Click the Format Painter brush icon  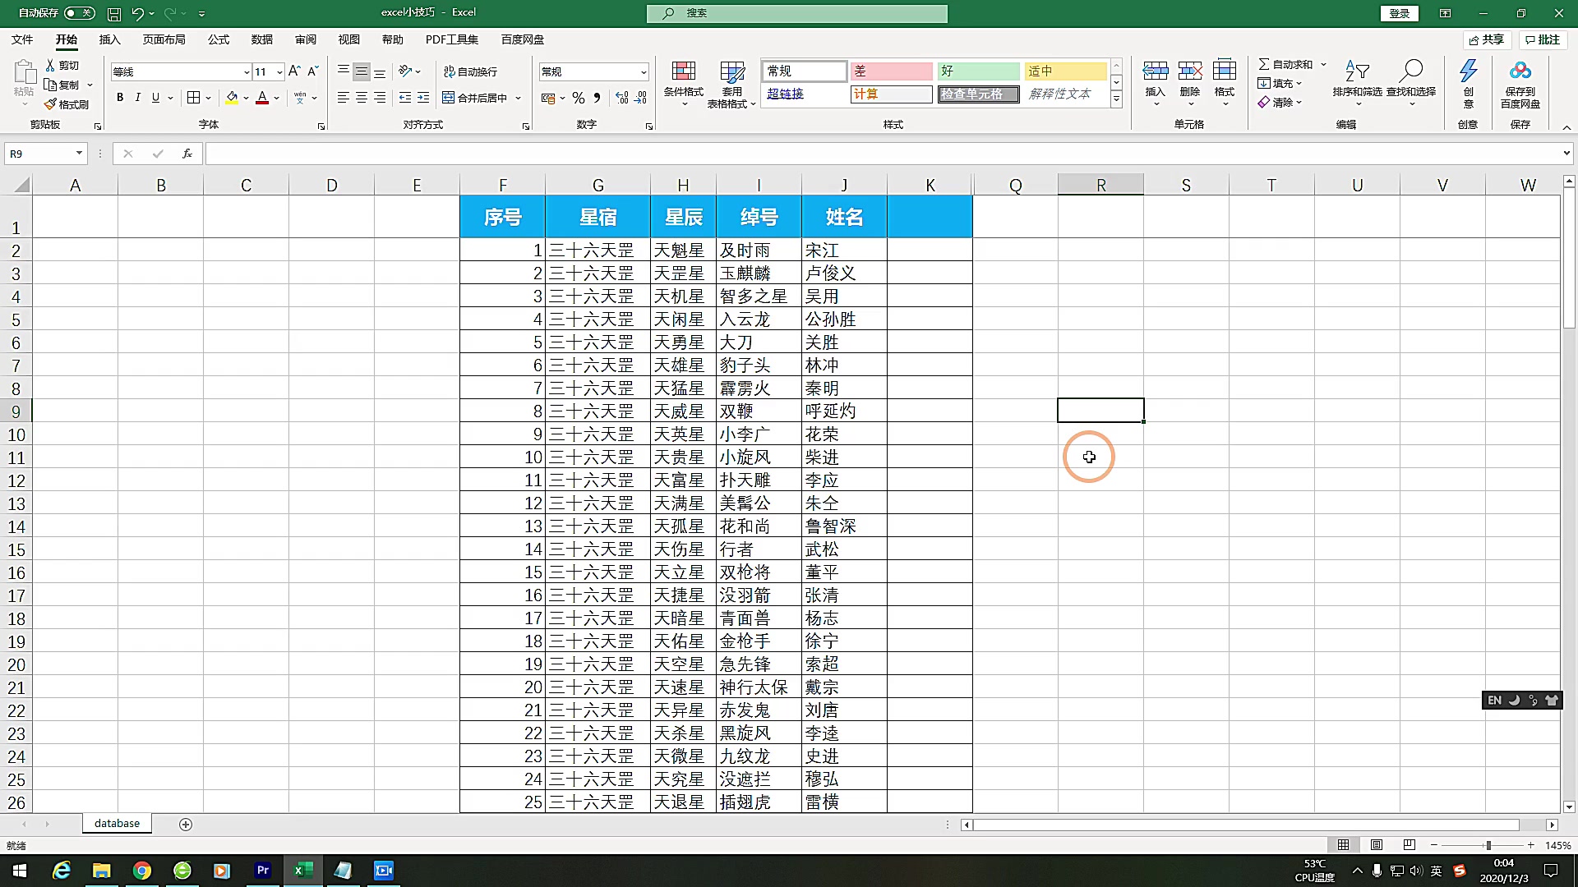click(x=51, y=104)
